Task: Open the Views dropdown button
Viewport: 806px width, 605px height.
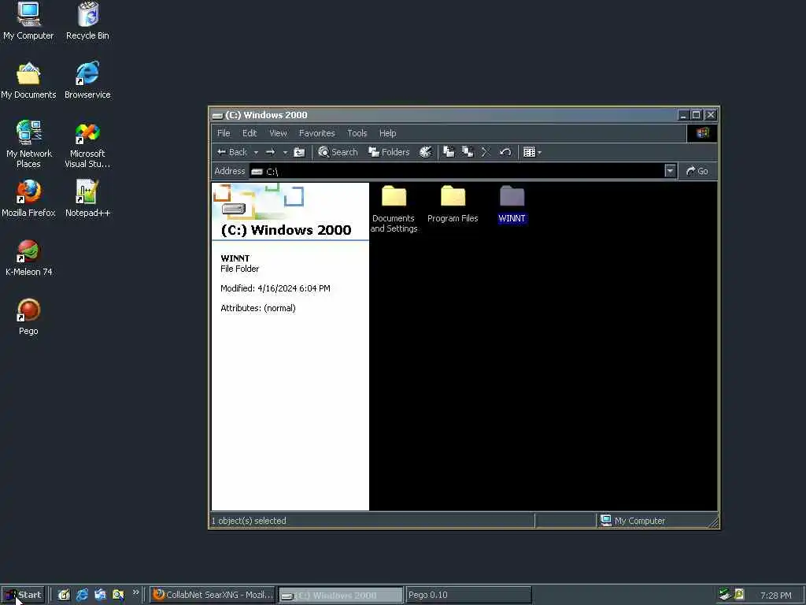Action: pyautogui.click(x=532, y=152)
